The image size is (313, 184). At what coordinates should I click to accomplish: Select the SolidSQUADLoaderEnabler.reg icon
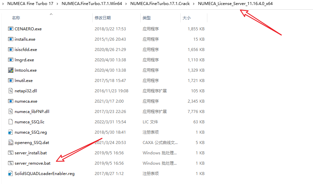[11, 174]
